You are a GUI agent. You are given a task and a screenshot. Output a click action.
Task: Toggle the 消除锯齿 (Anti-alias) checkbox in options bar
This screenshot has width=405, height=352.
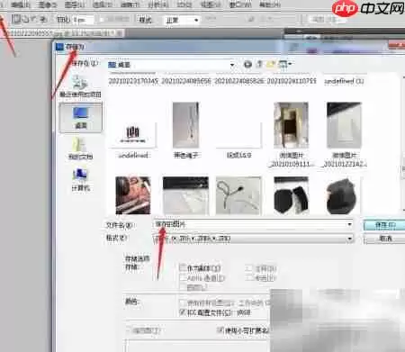point(102,19)
